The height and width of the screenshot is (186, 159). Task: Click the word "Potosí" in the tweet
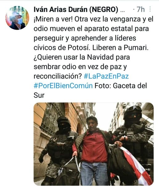[x=79, y=48]
